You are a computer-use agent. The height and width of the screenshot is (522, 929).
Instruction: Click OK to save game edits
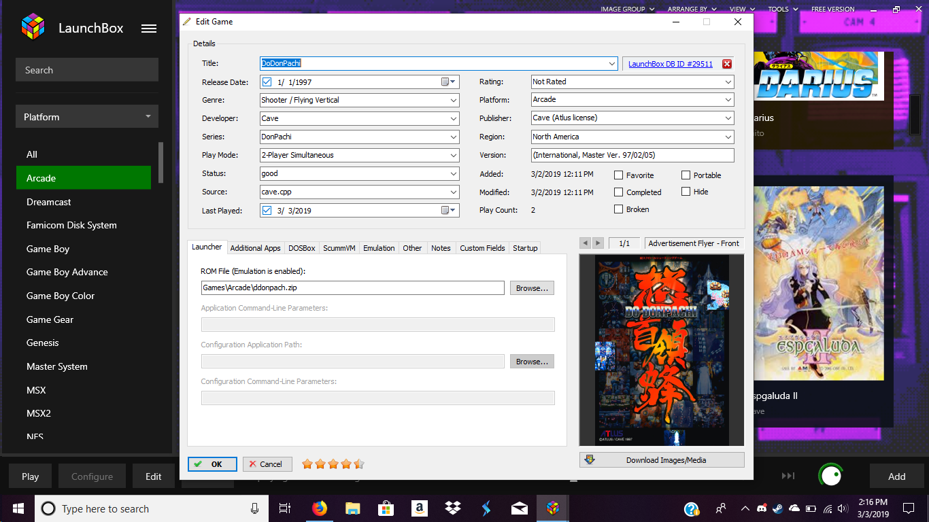[x=212, y=464]
